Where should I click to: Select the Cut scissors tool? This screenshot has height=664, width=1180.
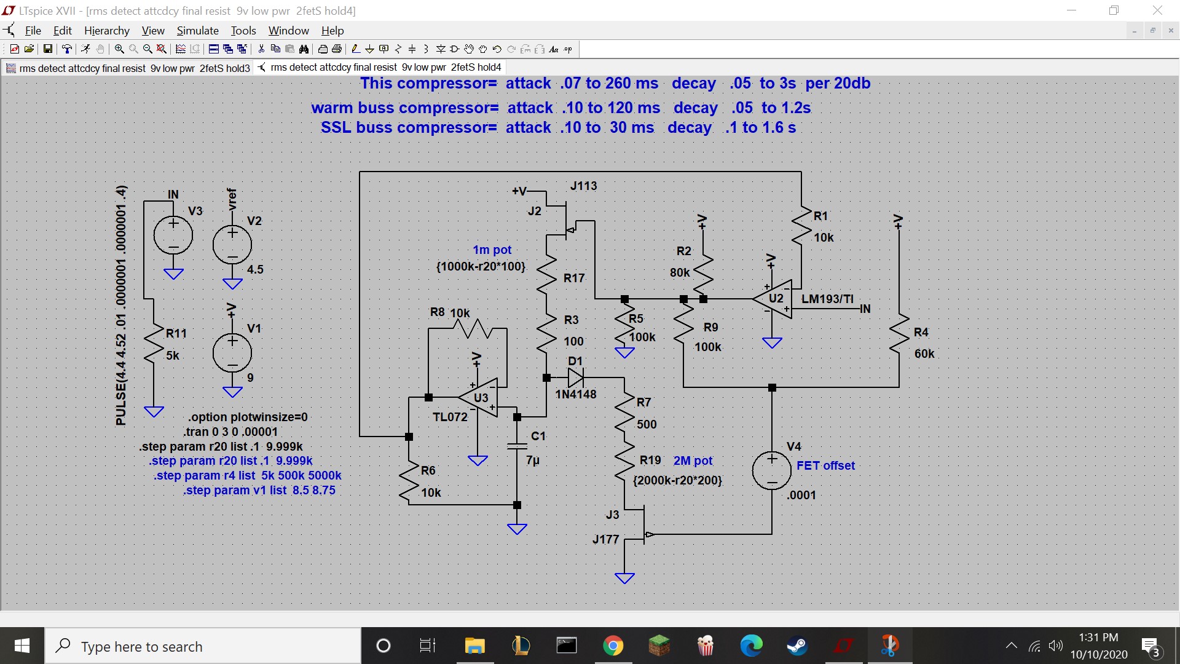[x=261, y=49]
